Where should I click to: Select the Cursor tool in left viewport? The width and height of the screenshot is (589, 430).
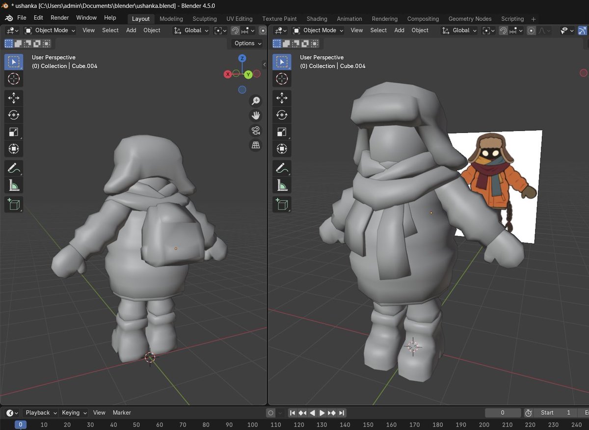pos(14,79)
